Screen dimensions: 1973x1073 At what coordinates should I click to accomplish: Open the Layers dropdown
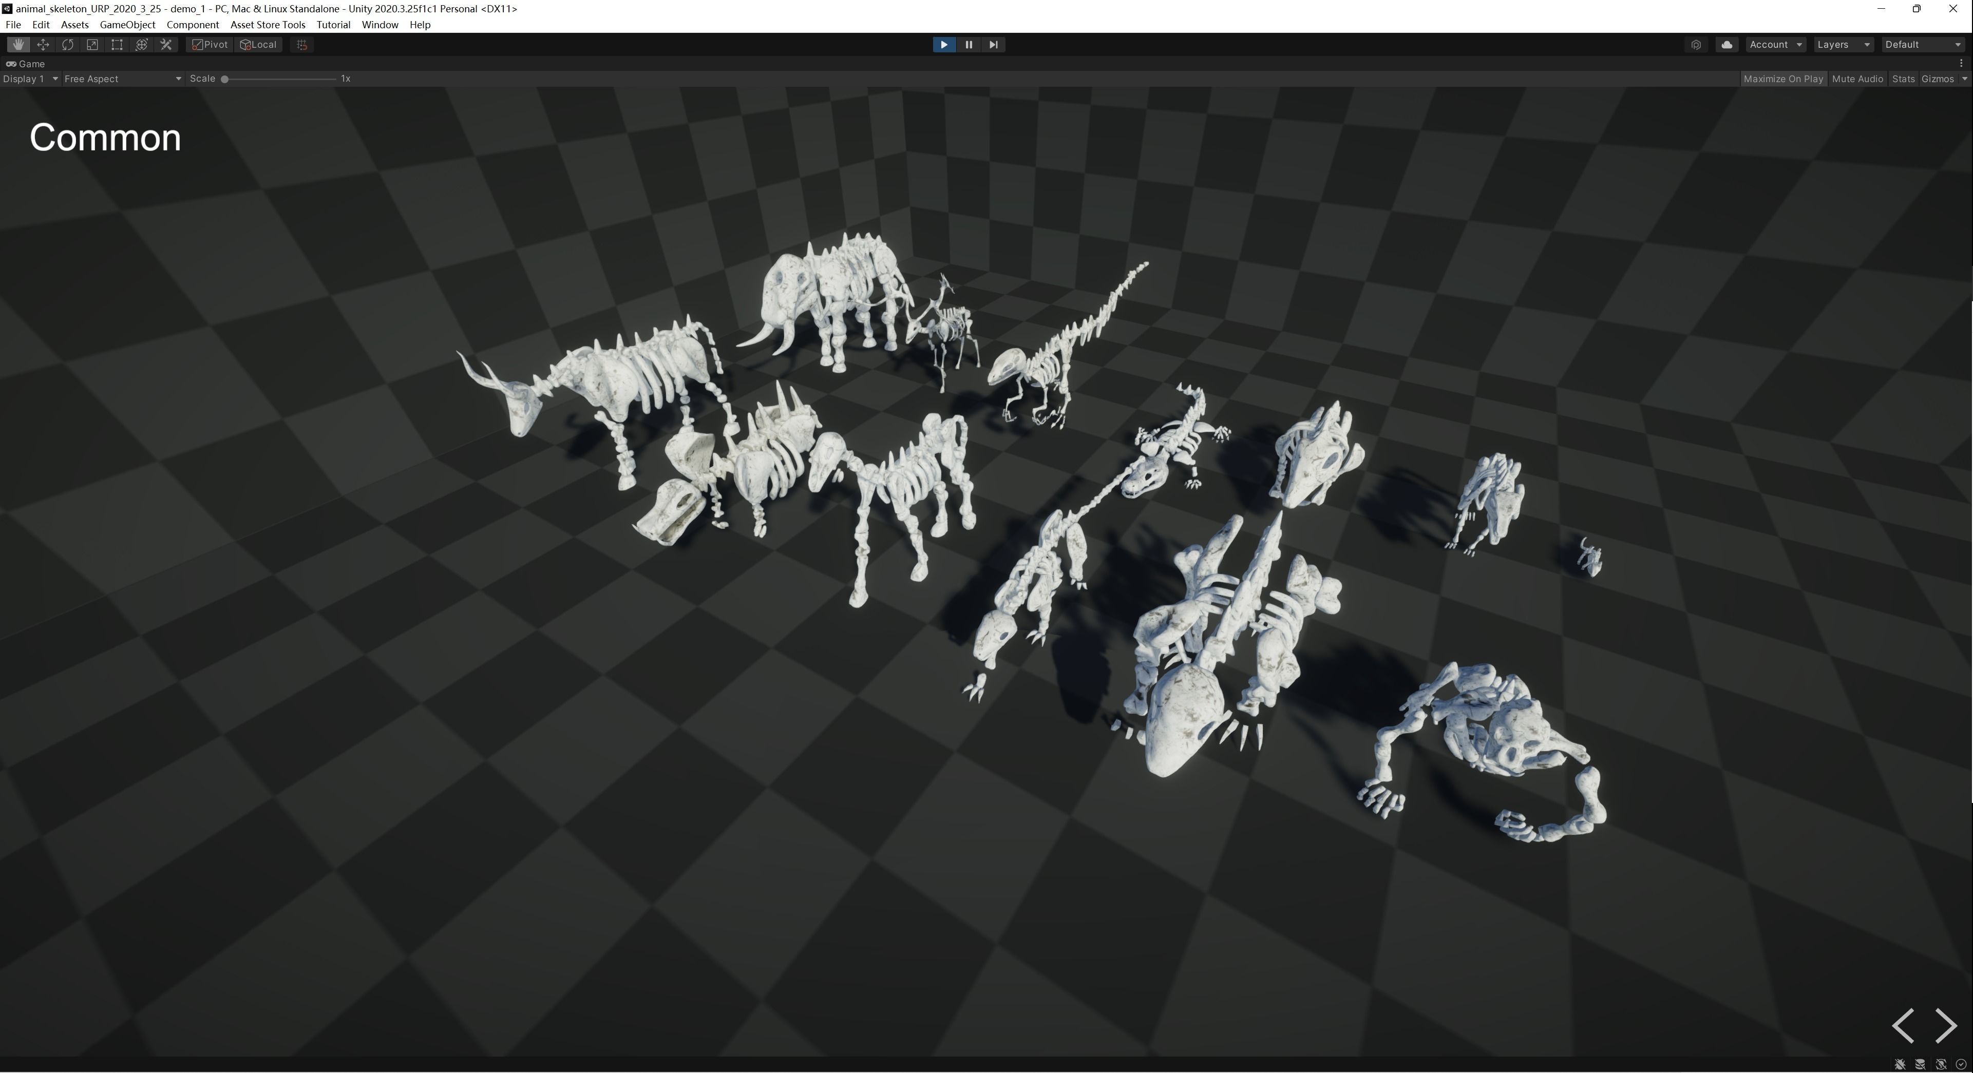[x=1844, y=45]
